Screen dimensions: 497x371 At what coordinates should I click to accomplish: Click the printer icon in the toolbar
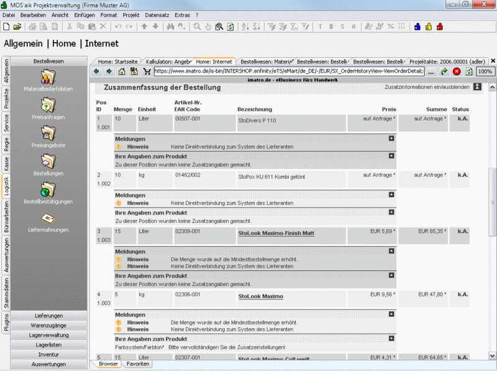click(32, 27)
